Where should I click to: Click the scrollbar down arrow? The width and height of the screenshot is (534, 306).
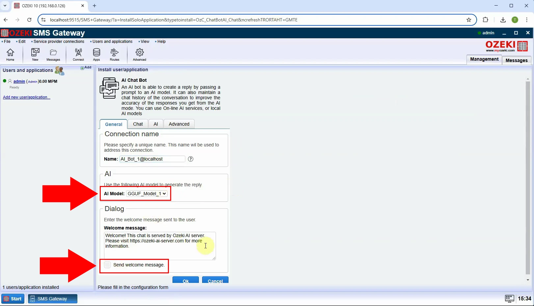[x=528, y=280]
